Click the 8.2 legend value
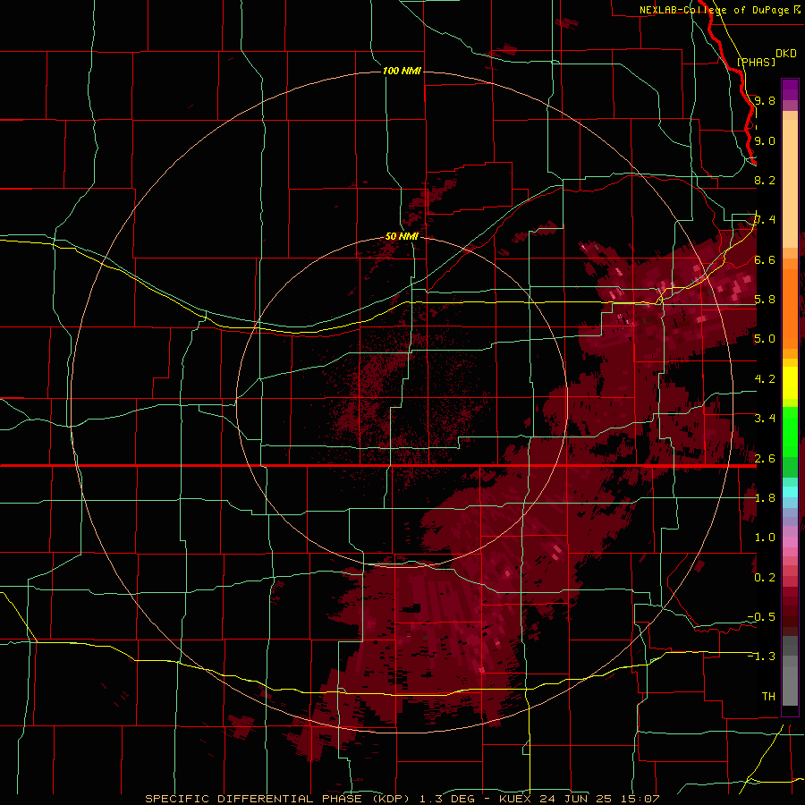805x805 pixels. (765, 180)
